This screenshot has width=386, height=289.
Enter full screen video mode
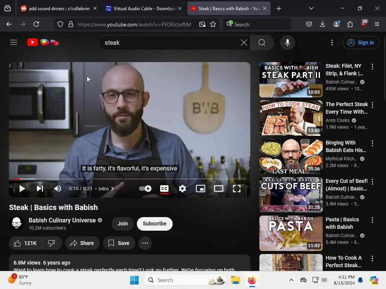tap(237, 189)
